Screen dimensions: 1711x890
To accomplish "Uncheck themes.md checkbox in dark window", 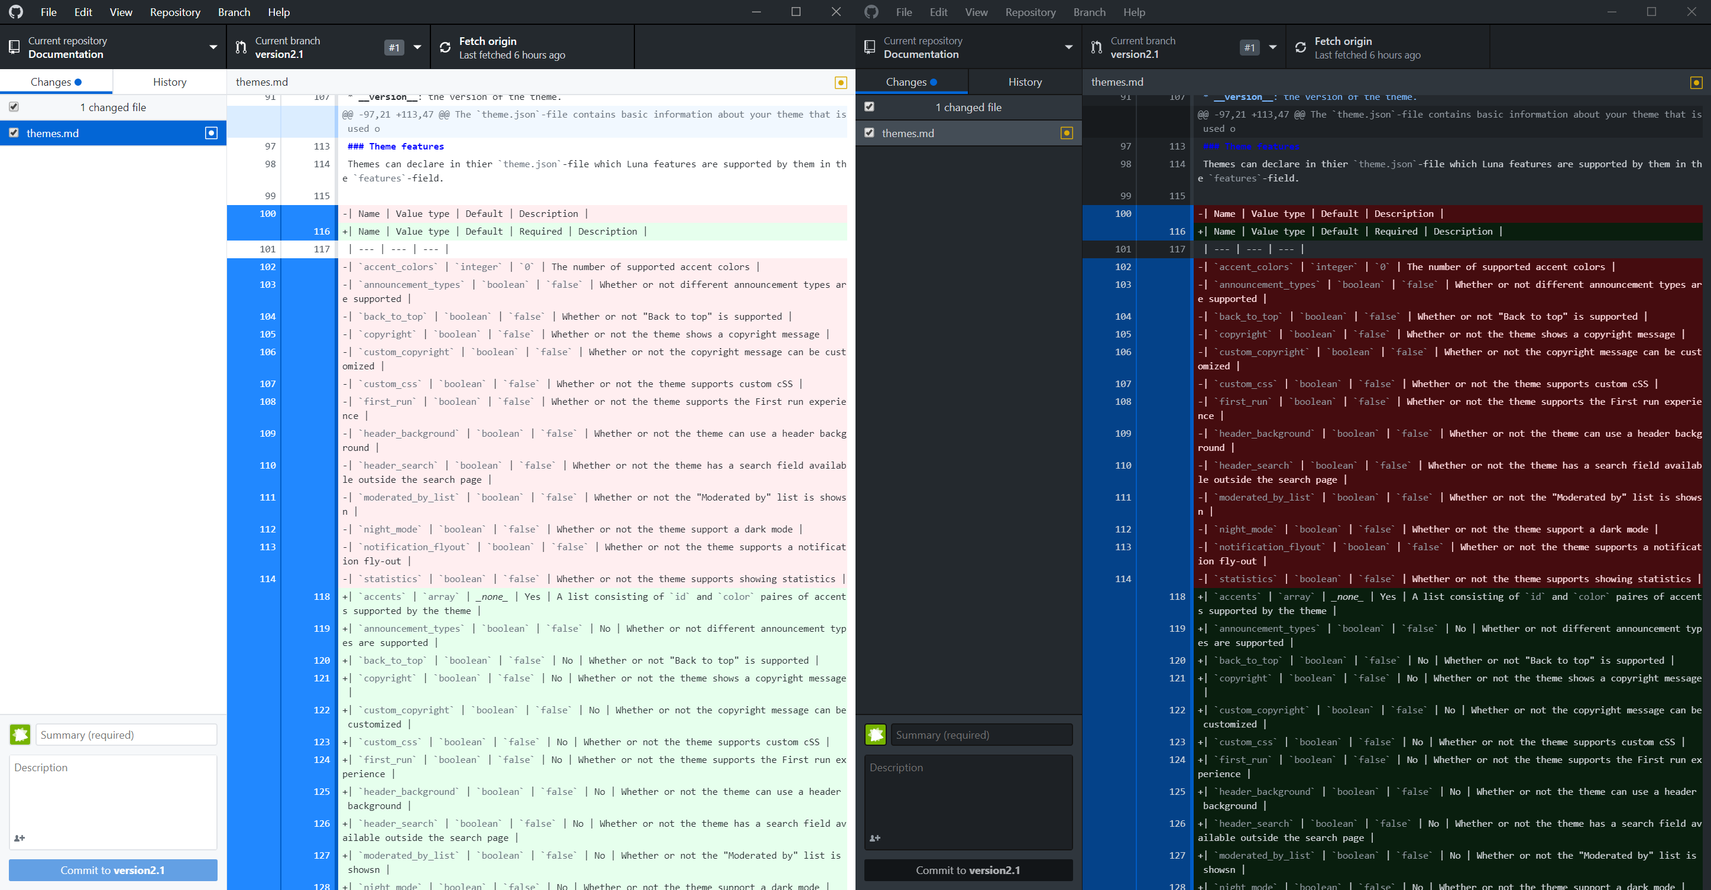I will point(870,133).
